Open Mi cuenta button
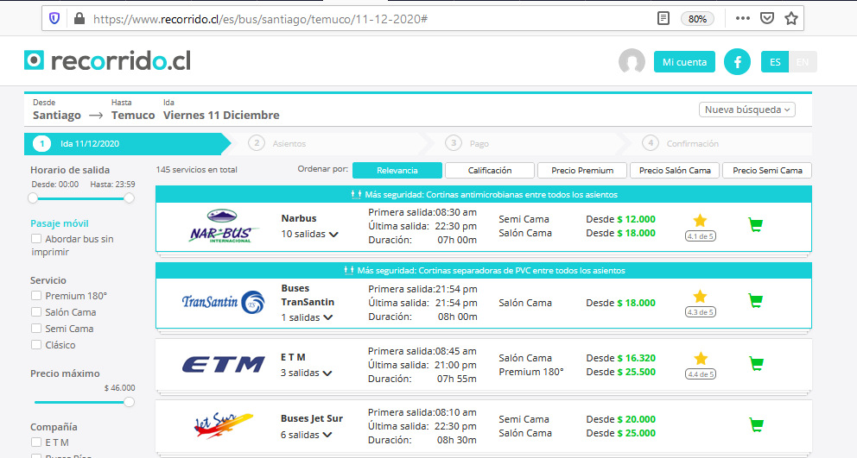This screenshot has height=458, width=857. point(684,62)
